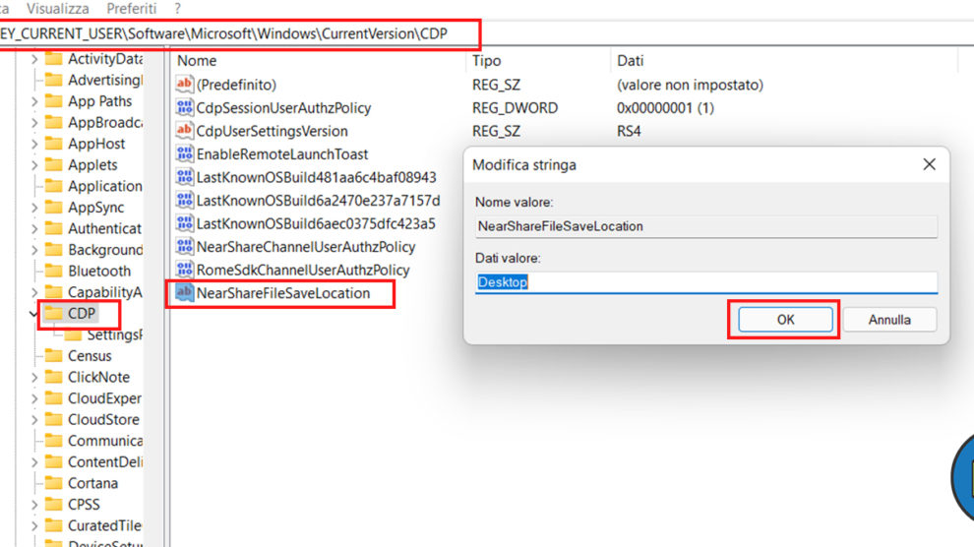
Task: Expand the ClickNote tree node
Action: [34, 378]
